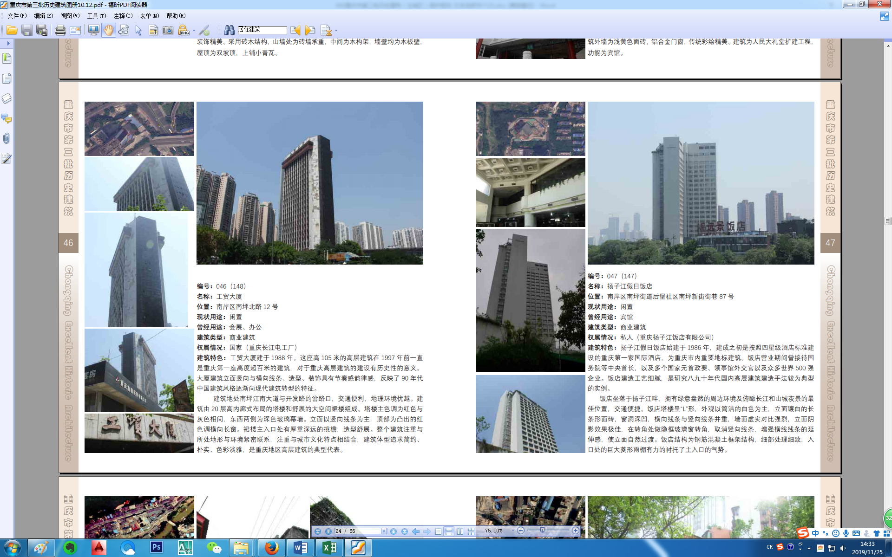Go back to previous view
Screen dimensions: 892x557
pos(416,531)
